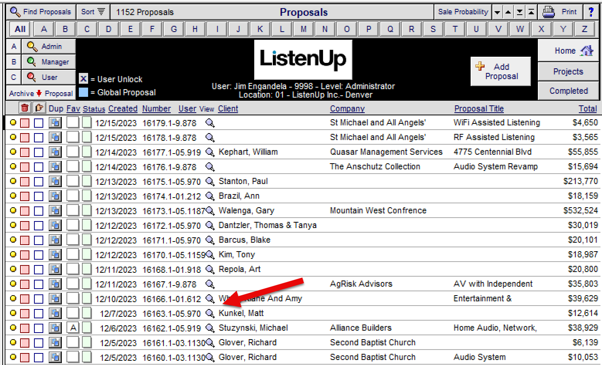The height and width of the screenshot is (365, 602).
Task: Click the Manager search button
Action: pos(48,62)
